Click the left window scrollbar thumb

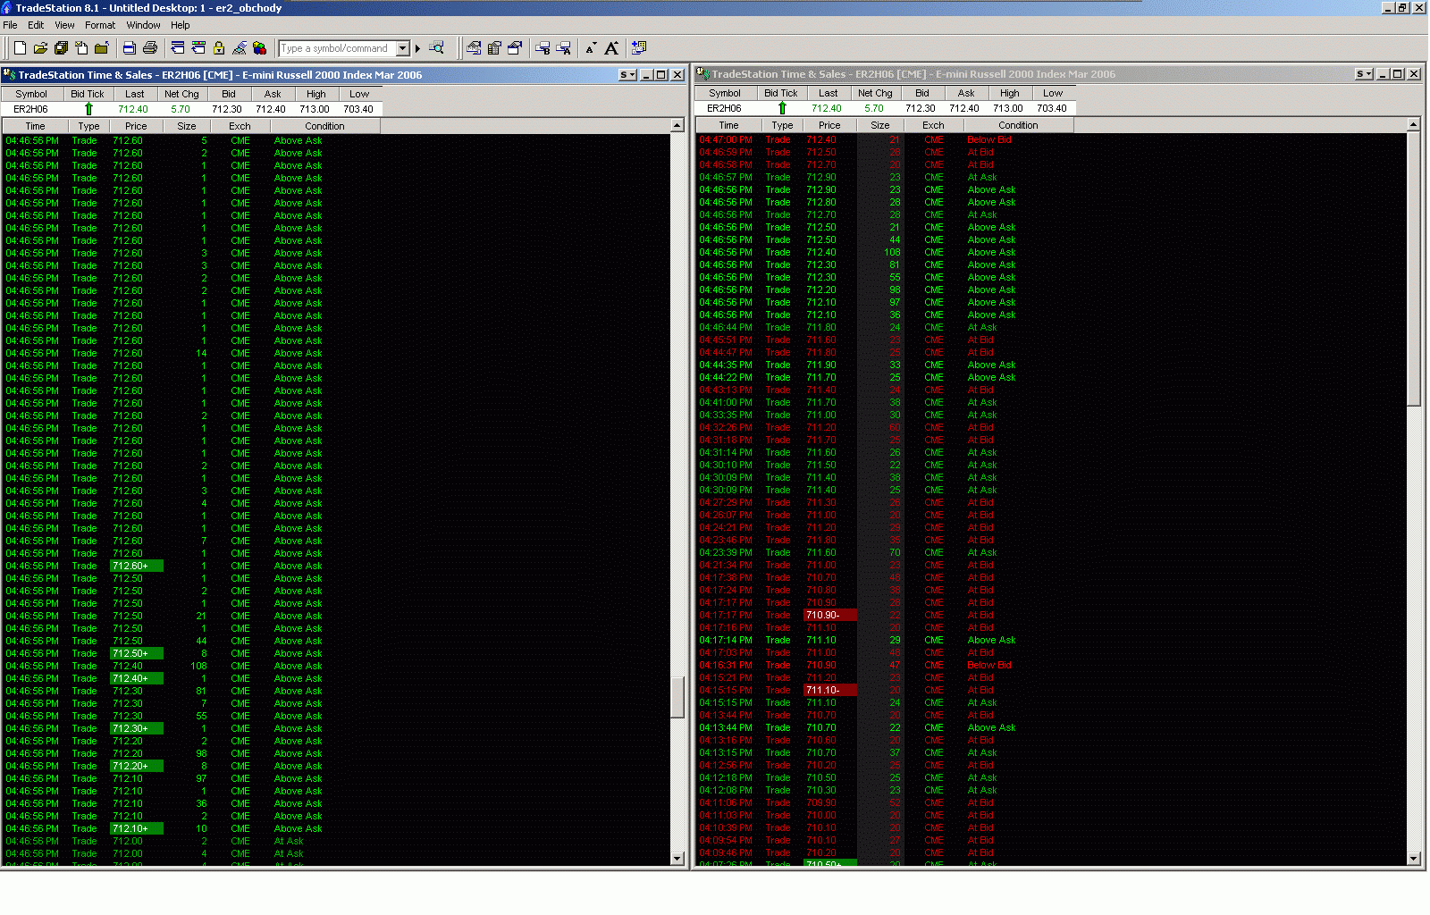pos(677,696)
